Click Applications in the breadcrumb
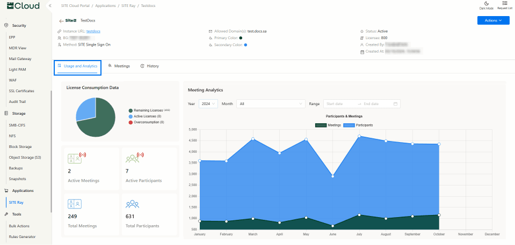The height and width of the screenshot is (245, 515). (x=105, y=6)
